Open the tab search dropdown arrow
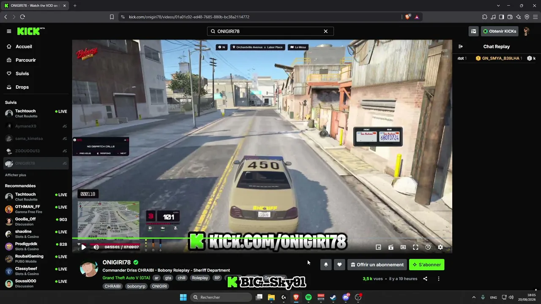 498,5
